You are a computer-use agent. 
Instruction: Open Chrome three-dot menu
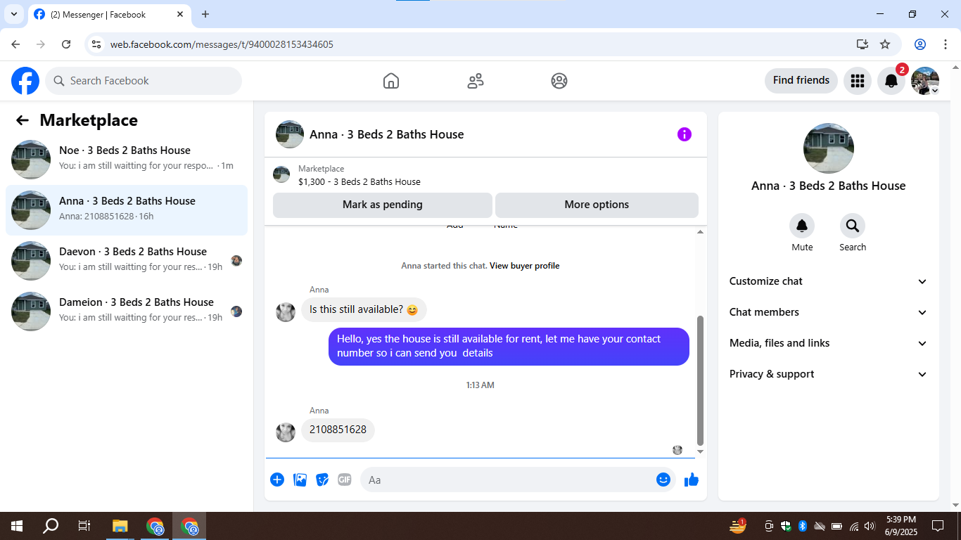944,44
